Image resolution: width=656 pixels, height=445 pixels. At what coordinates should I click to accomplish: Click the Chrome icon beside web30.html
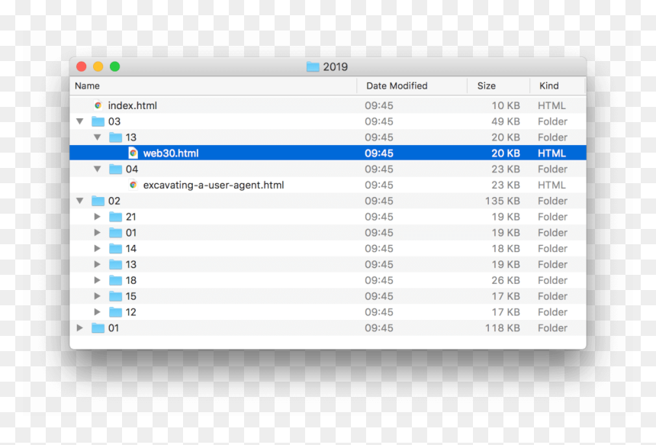133,153
